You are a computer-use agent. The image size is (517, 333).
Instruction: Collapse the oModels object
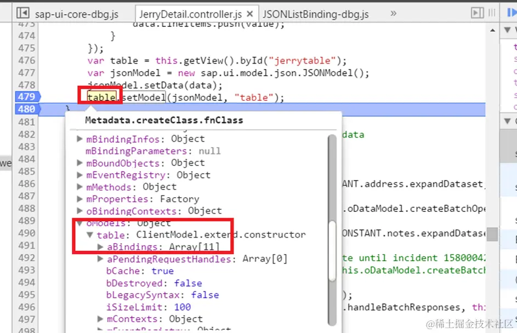tap(79, 223)
